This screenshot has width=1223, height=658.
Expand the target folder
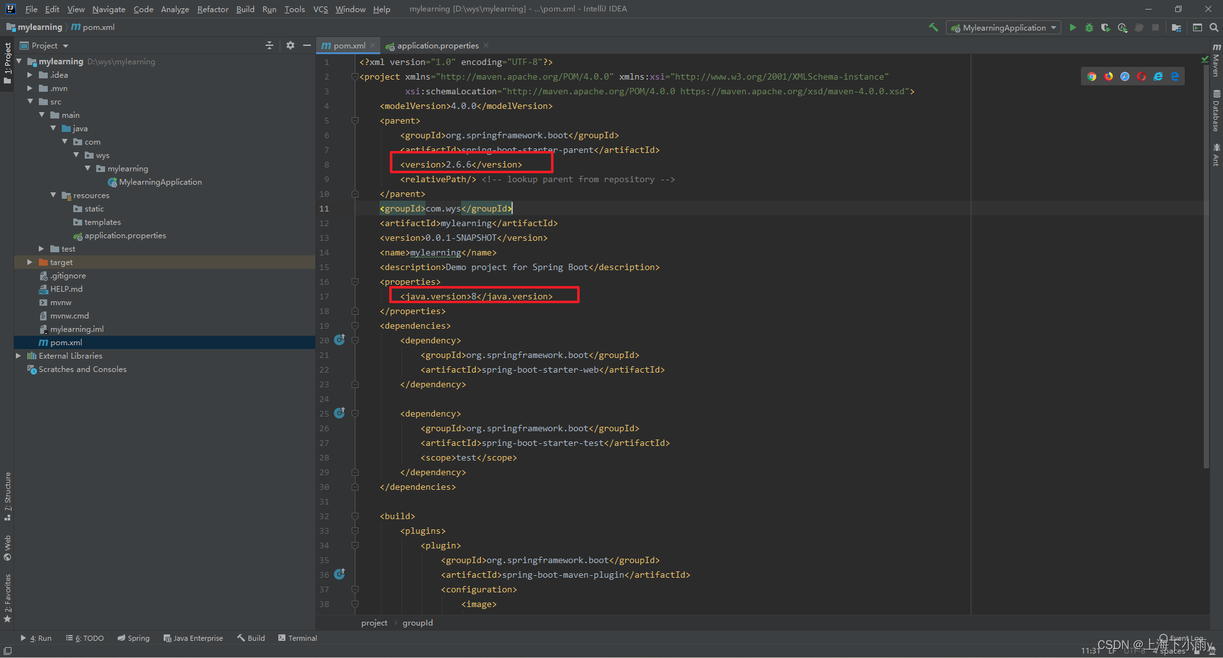pos(29,262)
